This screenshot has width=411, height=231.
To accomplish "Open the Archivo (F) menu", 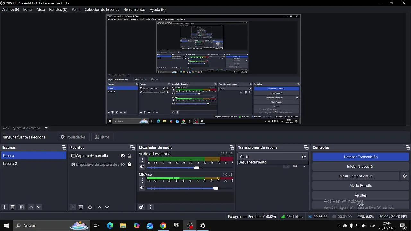I will (11, 10).
